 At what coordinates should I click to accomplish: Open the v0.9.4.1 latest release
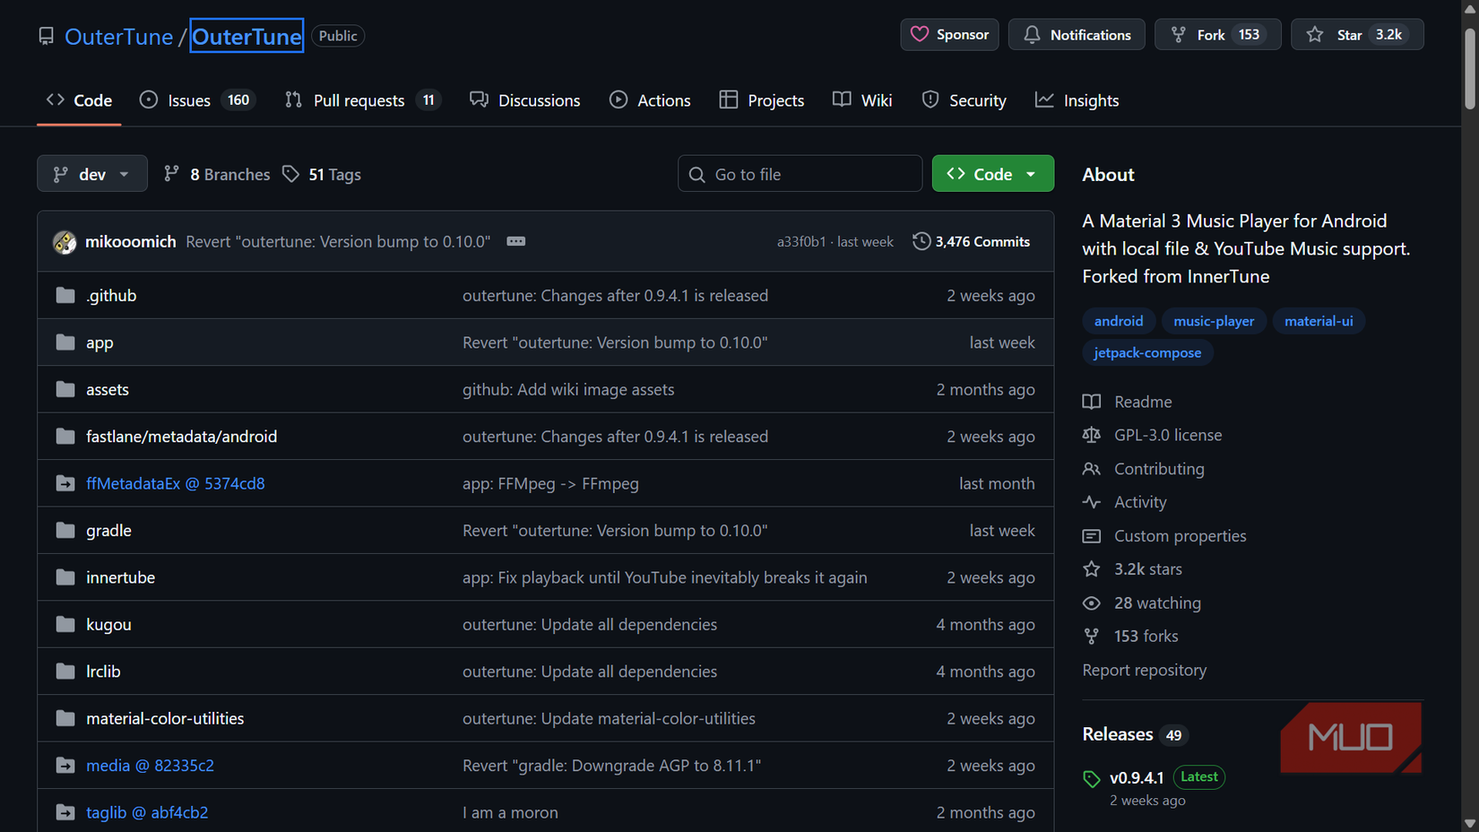pos(1137,777)
